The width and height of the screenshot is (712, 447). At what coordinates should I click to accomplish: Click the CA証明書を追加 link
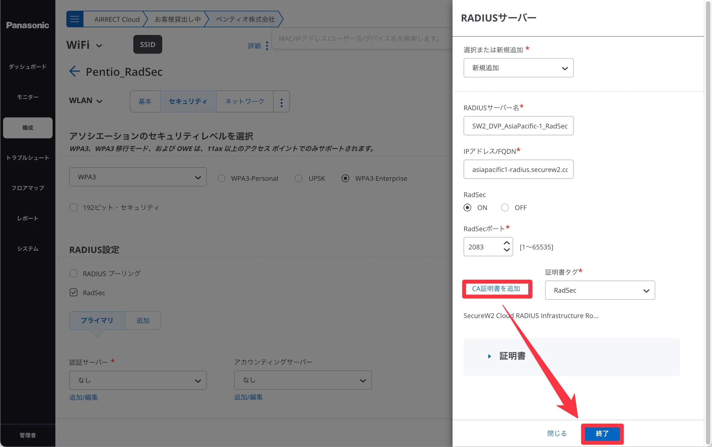coord(496,289)
